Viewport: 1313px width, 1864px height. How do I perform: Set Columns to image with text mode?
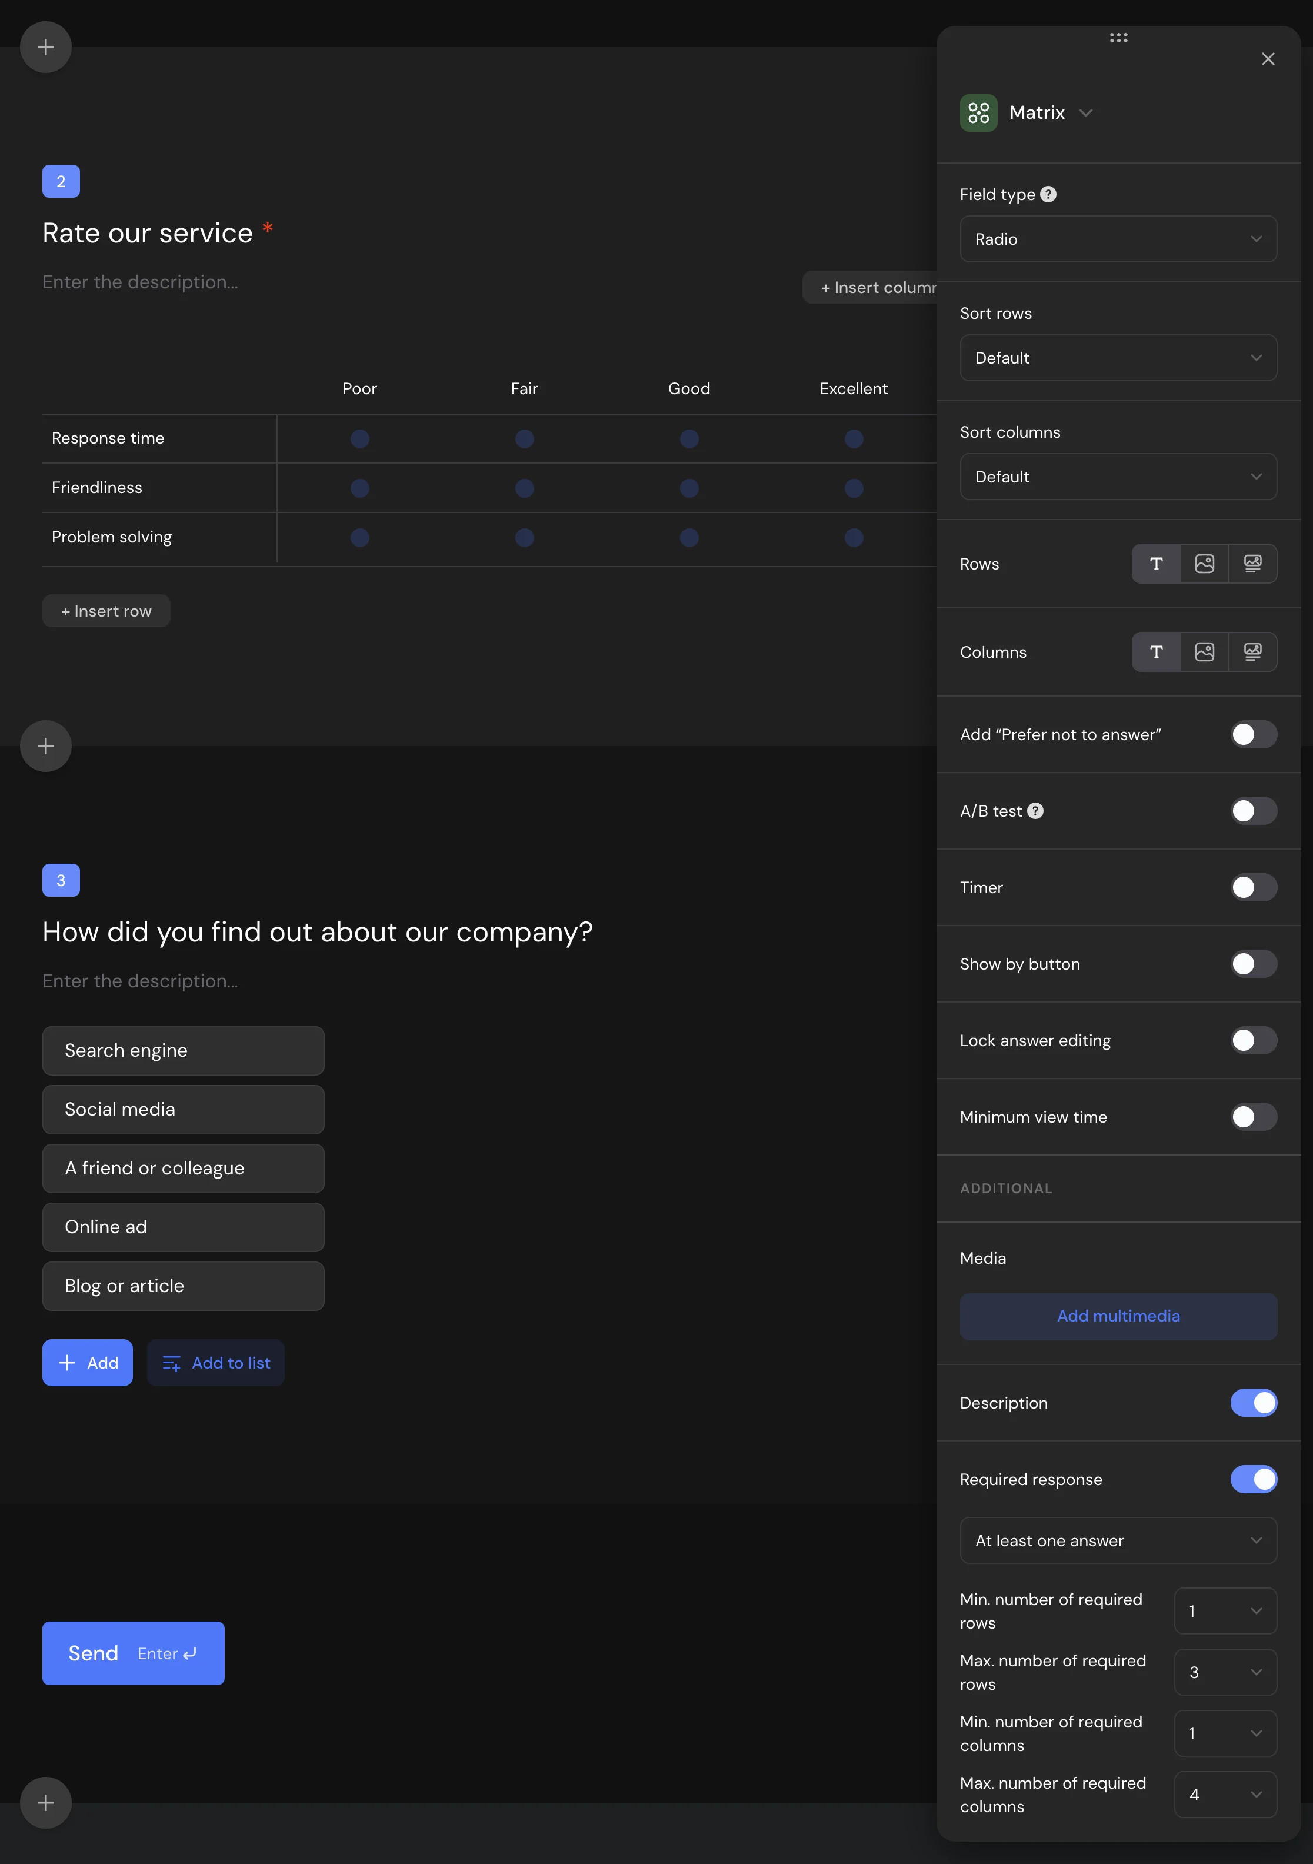1253,652
